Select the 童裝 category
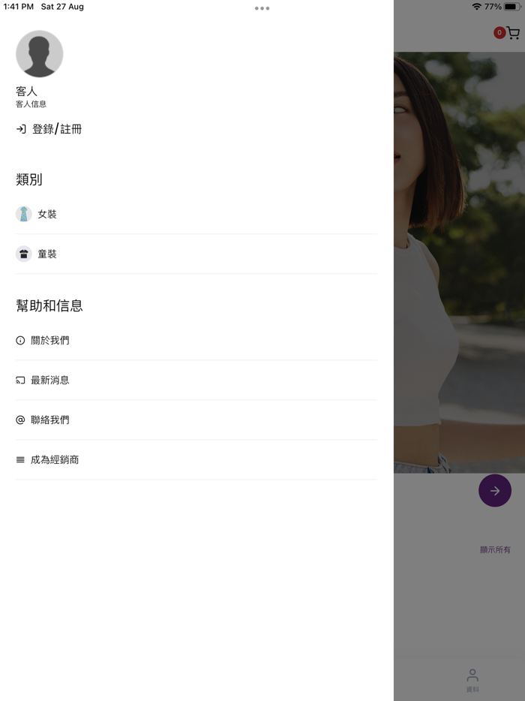Image resolution: width=525 pixels, height=701 pixels. 196,254
